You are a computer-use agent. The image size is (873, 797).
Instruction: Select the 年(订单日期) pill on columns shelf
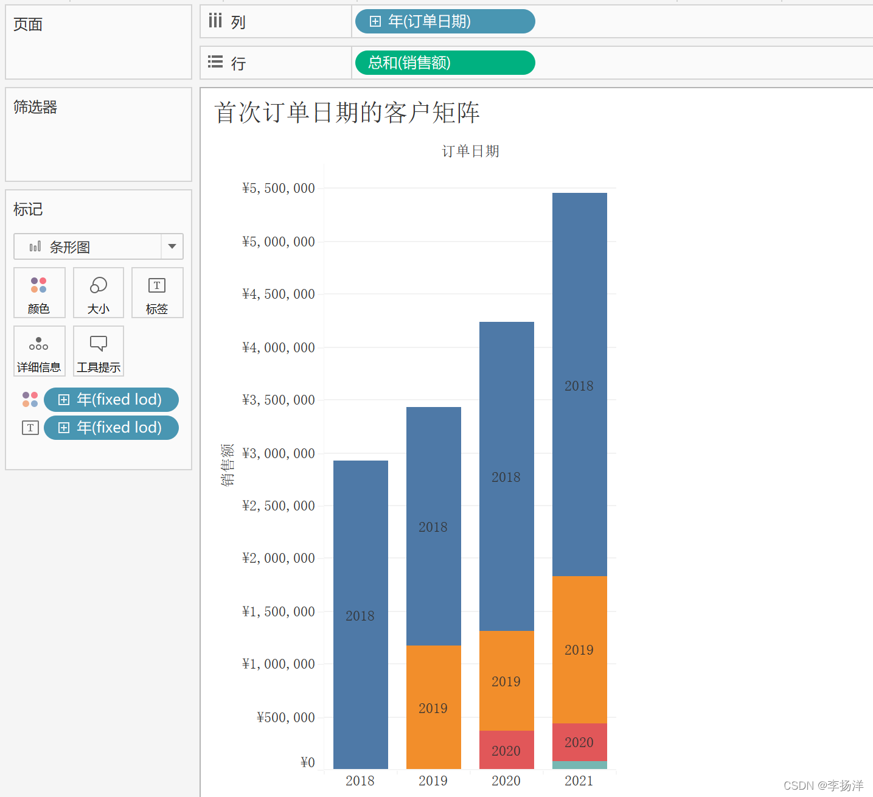(x=445, y=21)
